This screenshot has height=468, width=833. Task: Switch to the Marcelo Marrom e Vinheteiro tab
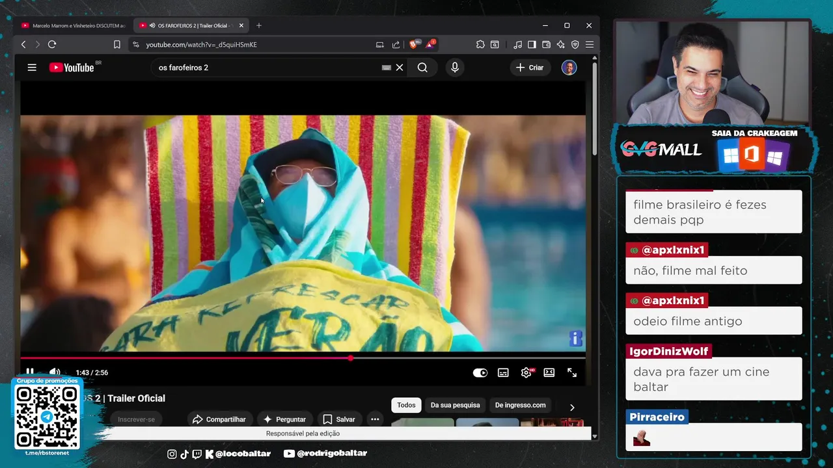tap(74, 25)
